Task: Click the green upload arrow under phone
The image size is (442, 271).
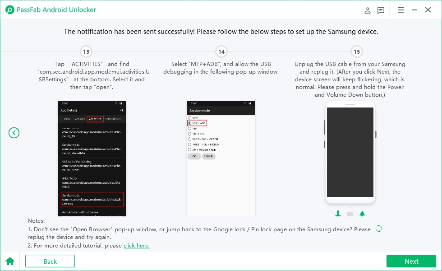Action: click(x=362, y=213)
